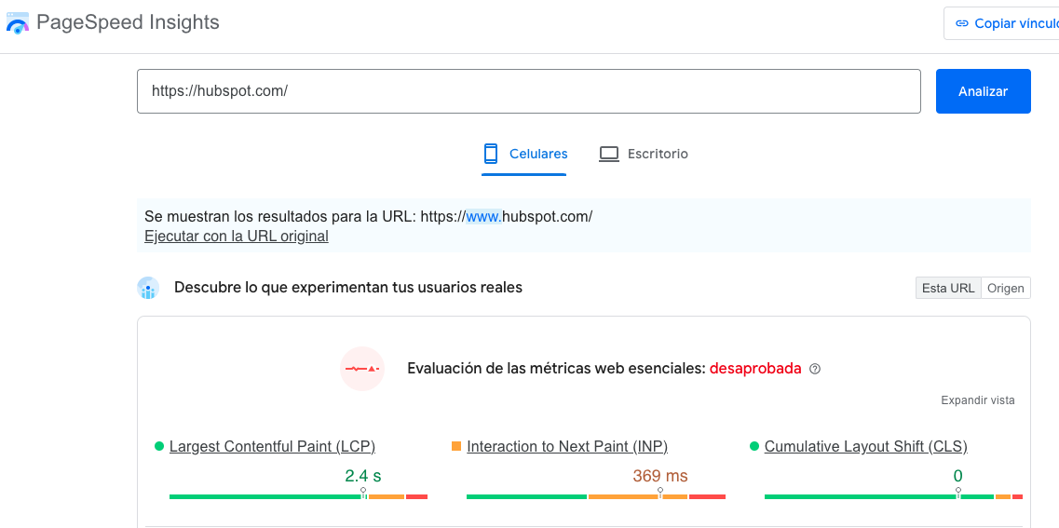Click the CLS distribution bar
This screenshot has height=528, width=1059.
pyautogui.click(x=893, y=496)
